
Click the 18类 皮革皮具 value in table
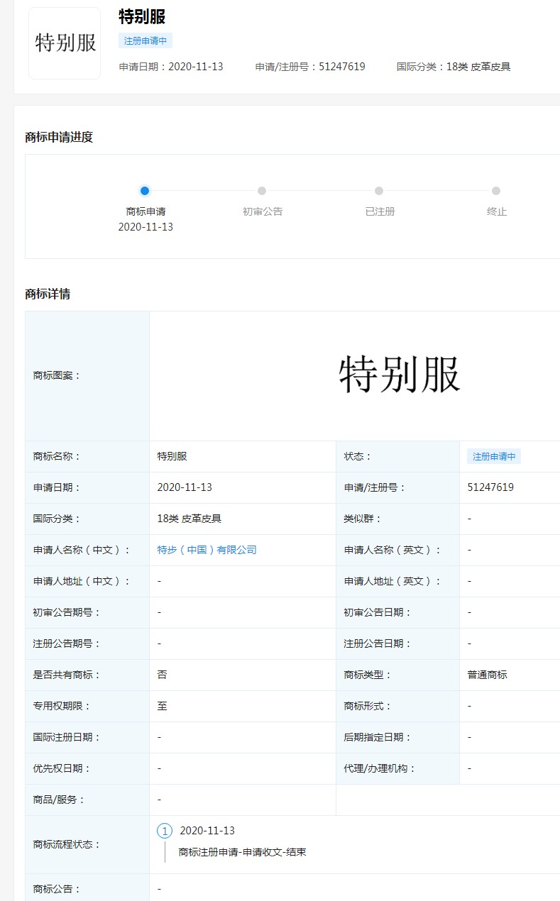[x=190, y=519]
